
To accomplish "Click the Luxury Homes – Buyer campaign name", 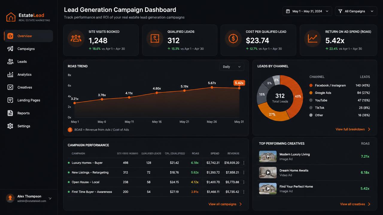I will [x=87, y=163].
